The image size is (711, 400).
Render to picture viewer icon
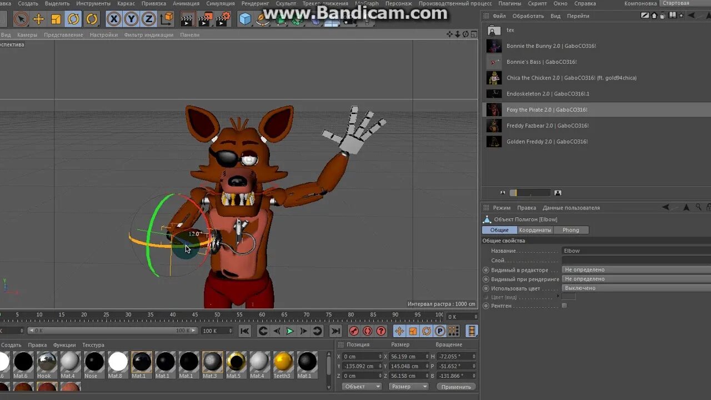pyautogui.click(x=205, y=20)
